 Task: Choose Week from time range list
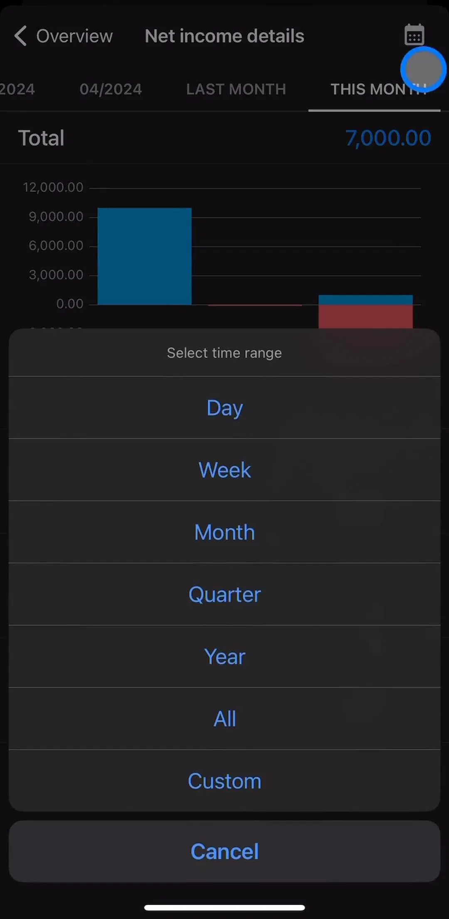pos(224,469)
